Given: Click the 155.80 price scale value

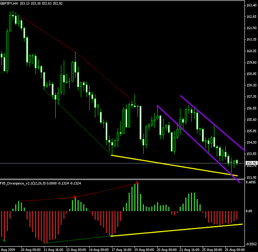Looking at the screenshot, I should click(x=251, y=120).
